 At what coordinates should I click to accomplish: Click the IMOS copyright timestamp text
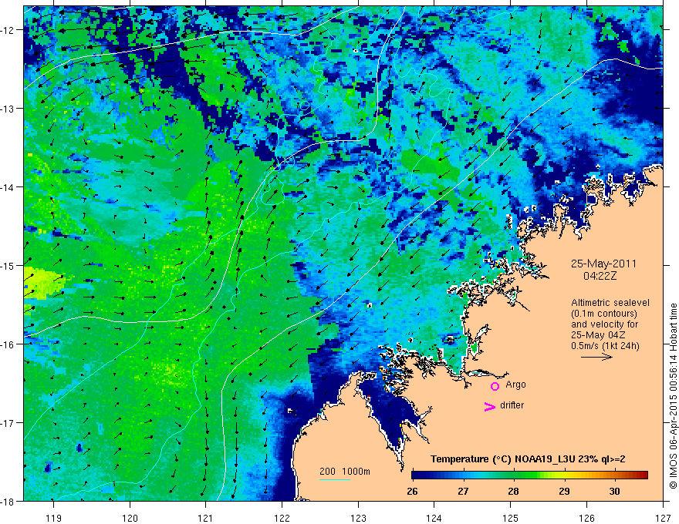coord(673,396)
